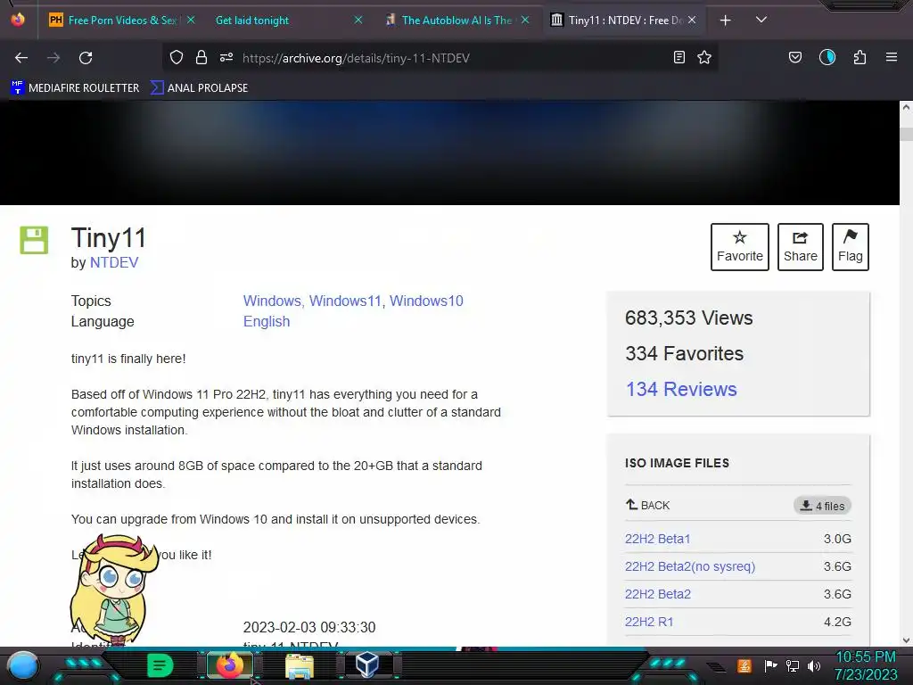
Task: Open the site permissions icon in address bar
Action: coord(226,58)
